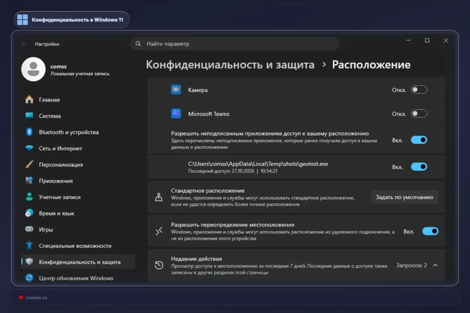This screenshot has width=470, height=313.
Task: Click the Конфиденциальность и защита shield icon
Action: 29,262
